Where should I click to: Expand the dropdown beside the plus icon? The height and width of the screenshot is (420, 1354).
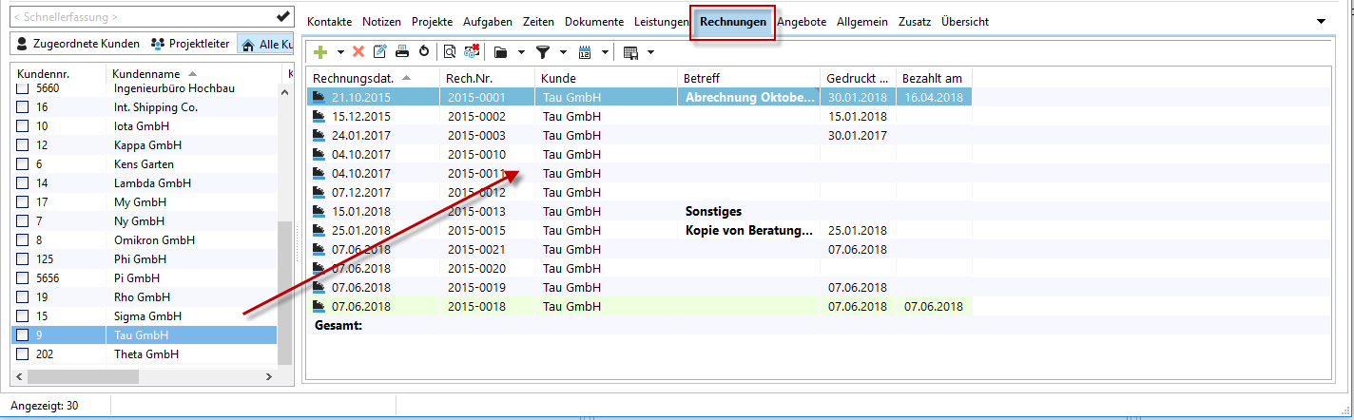tap(340, 52)
